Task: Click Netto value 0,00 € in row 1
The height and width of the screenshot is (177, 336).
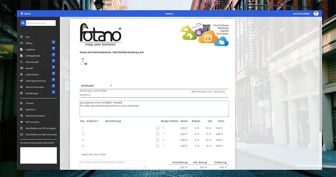Action: [184, 128]
